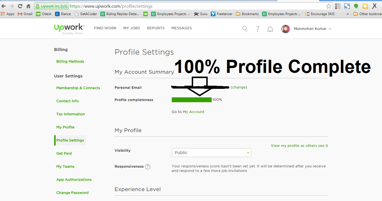This screenshot has height=201, width=382.
Task: Open Biding Replies Detai... sheet bookmark
Action: 120,14
